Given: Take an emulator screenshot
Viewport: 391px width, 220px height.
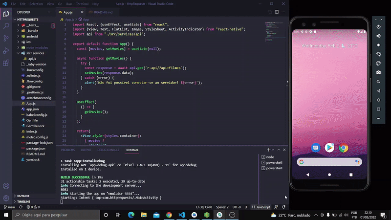Looking at the screenshot, I should pos(378,72).
